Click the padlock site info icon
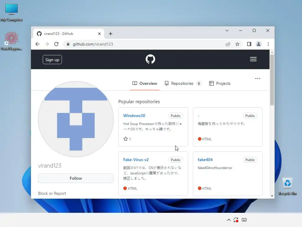 pyautogui.click(x=68, y=44)
